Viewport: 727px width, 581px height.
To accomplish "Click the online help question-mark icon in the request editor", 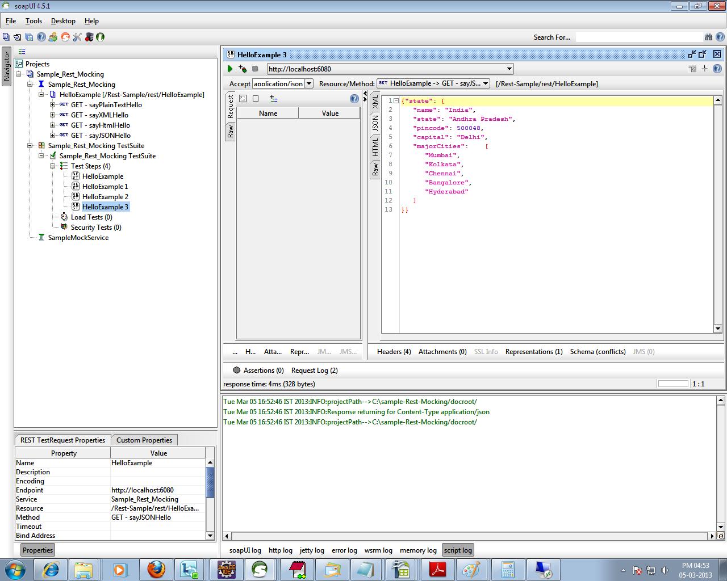I will (354, 98).
